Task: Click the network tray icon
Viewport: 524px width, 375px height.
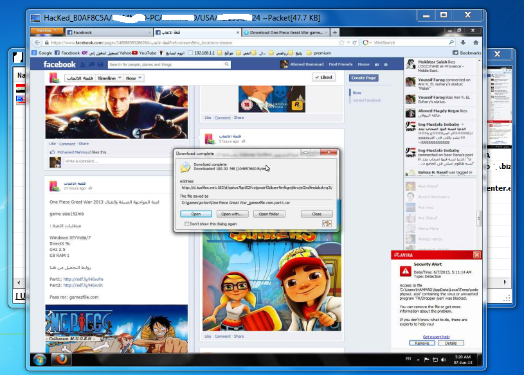Action: click(435, 360)
